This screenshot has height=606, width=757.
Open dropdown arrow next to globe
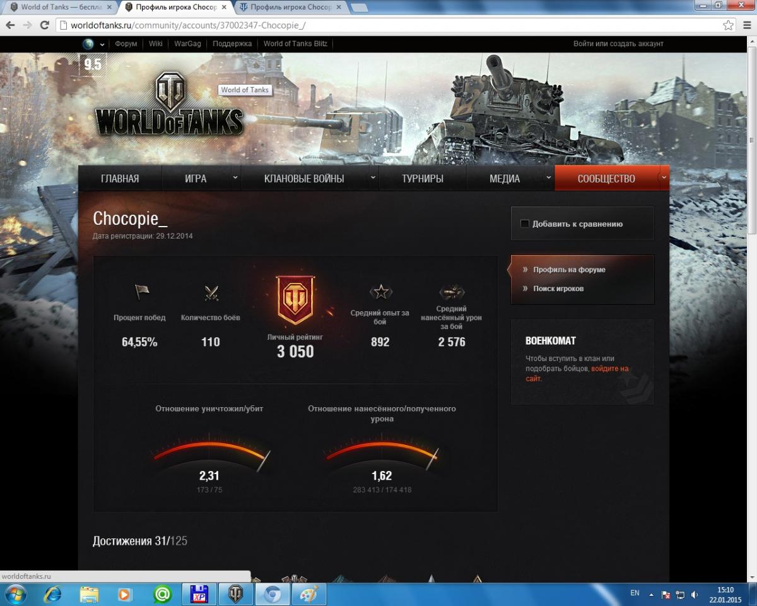click(x=101, y=44)
